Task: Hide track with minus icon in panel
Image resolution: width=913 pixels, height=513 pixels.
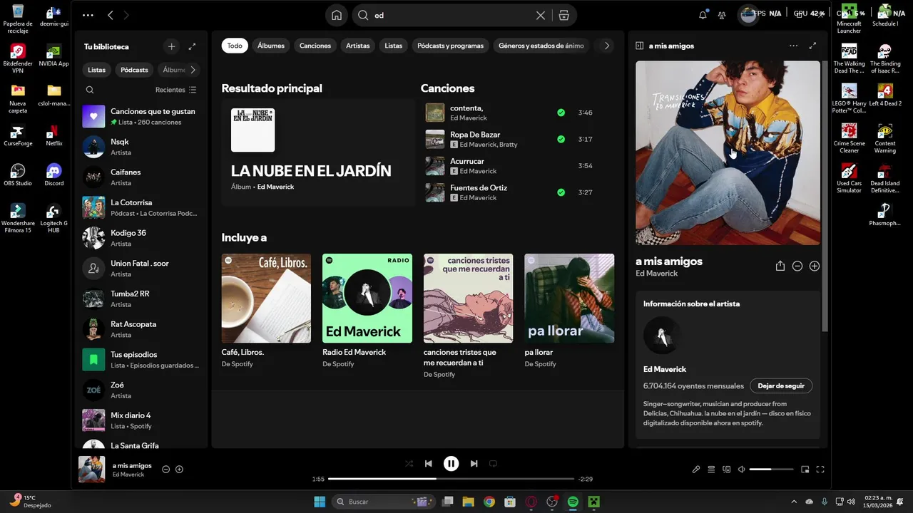Action: [797, 266]
